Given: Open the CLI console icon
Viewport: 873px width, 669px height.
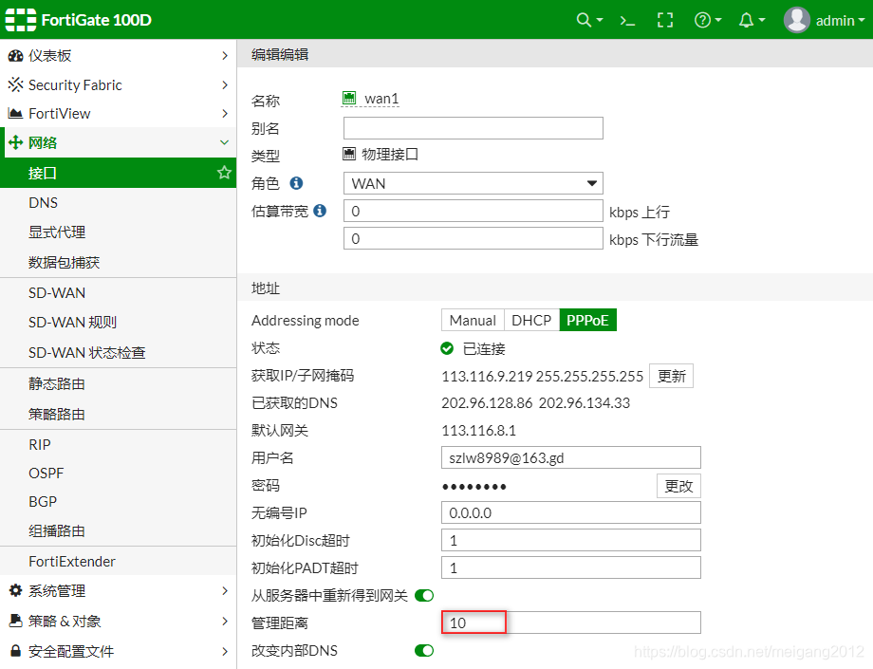Looking at the screenshot, I should 627,21.
